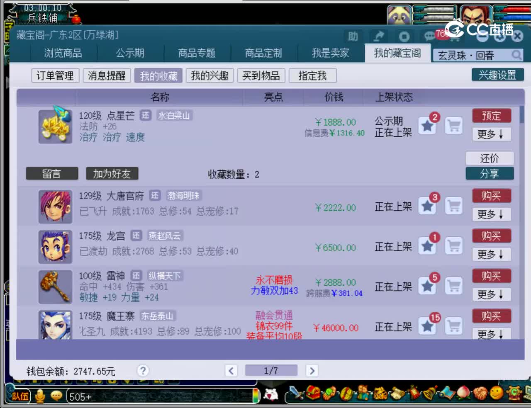Open the red treasure chest icon in bottom bar
Image resolution: width=531 pixels, height=408 pixels.
(x=313, y=393)
